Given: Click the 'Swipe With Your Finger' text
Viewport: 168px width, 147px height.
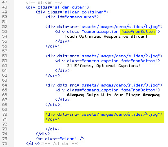Looking at the screenshot, I should pyautogui.click(x=113, y=95).
